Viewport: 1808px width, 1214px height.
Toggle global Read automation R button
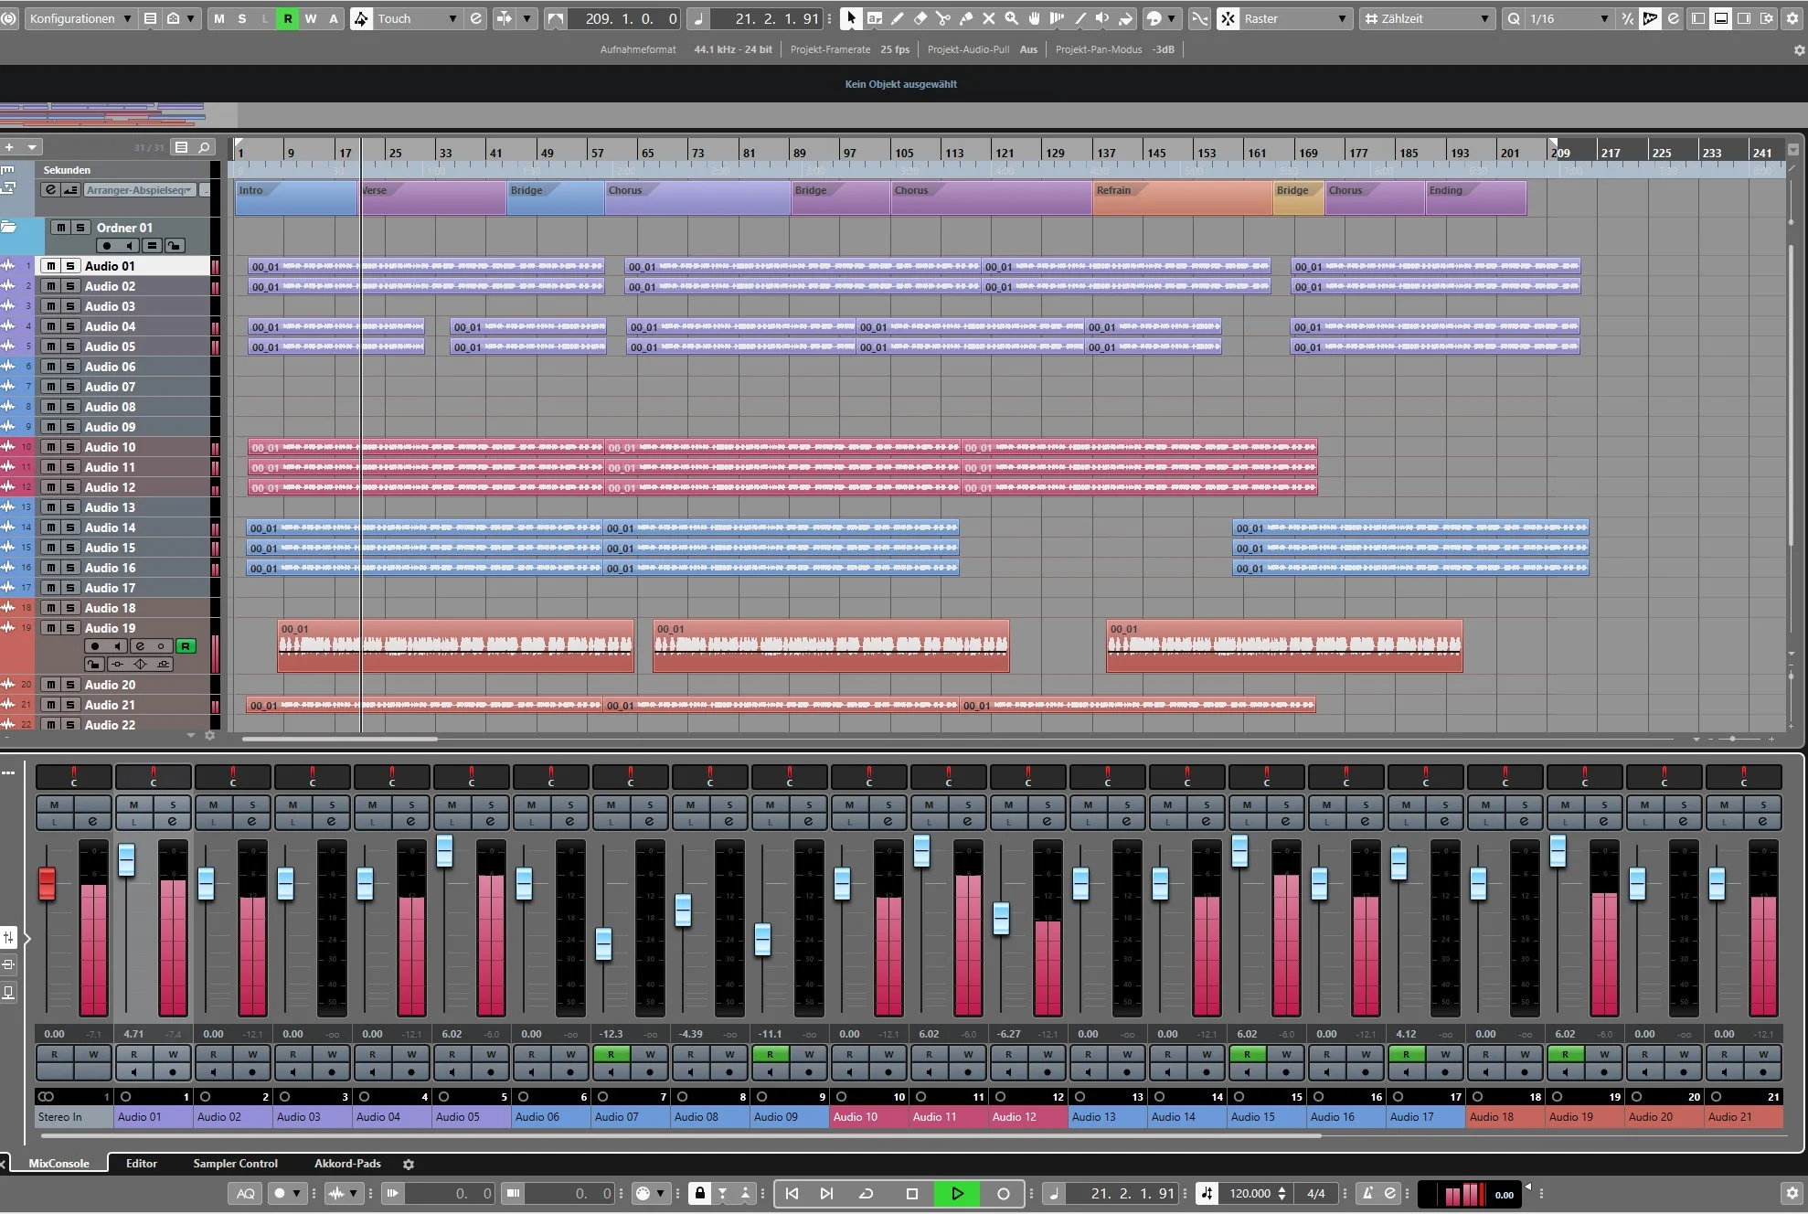(288, 18)
